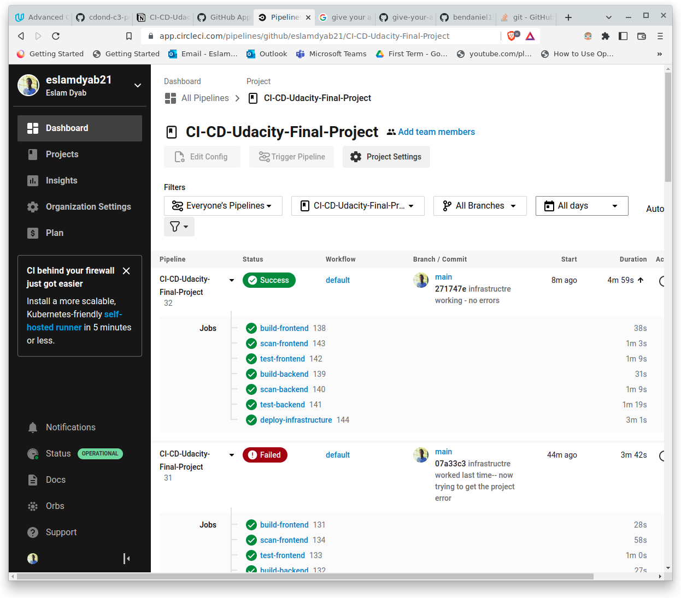Click the user avatar at sidebar bottom
The image size is (681, 598).
33,559
